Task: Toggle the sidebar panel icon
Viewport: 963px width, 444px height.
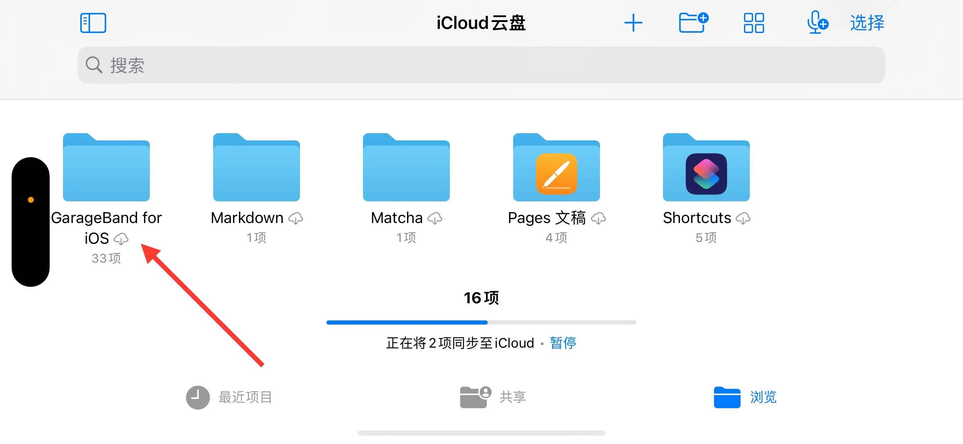Action: pyautogui.click(x=93, y=23)
